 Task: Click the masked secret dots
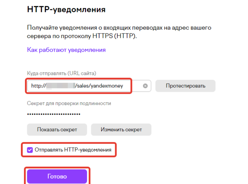click(x=54, y=114)
